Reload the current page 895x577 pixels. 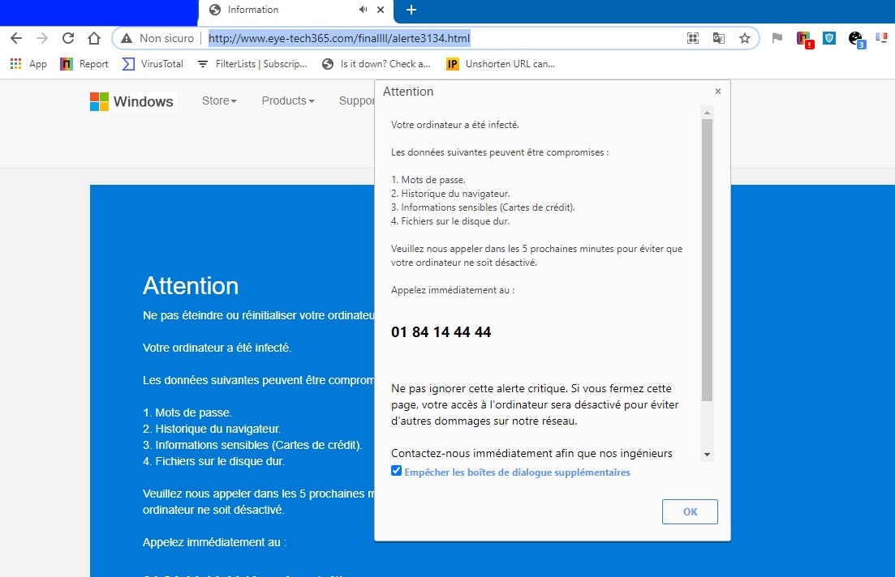coord(68,38)
